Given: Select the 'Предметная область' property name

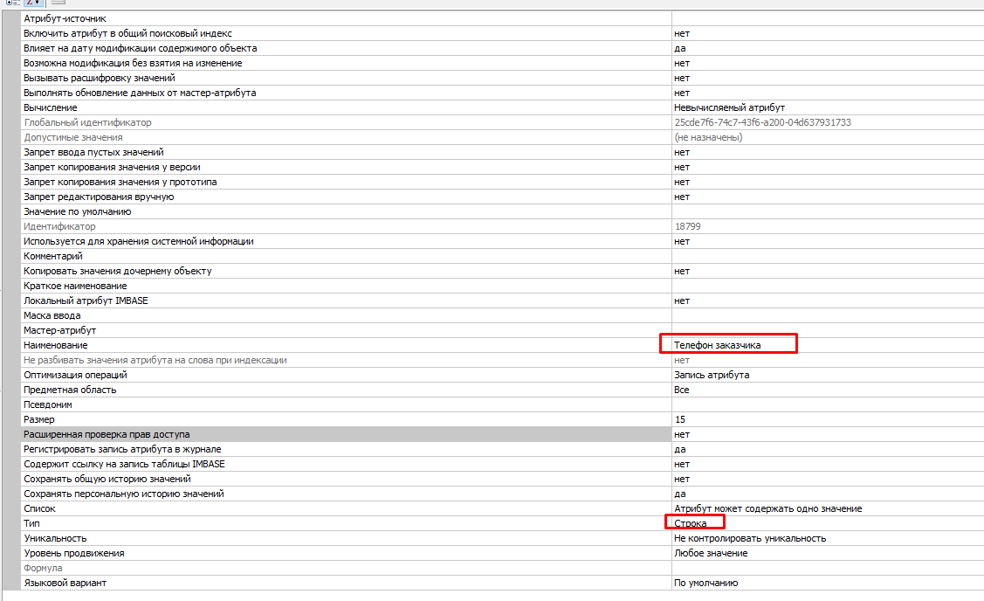Looking at the screenshot, I should click(70, 390).
